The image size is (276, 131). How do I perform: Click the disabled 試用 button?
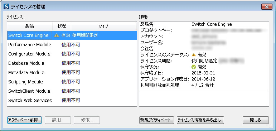coord(58,120)
